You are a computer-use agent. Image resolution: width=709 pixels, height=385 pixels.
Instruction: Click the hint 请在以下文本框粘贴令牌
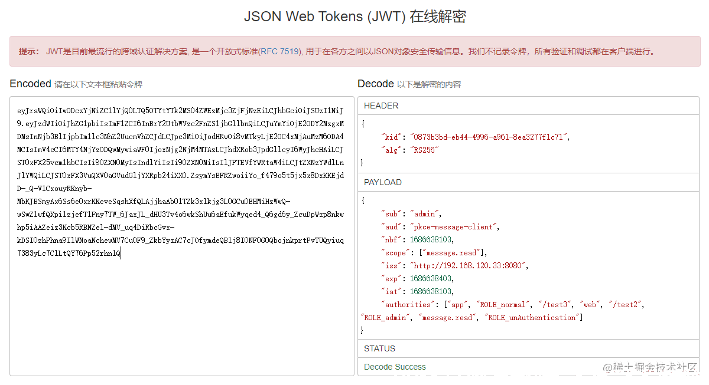pos(98,84)
